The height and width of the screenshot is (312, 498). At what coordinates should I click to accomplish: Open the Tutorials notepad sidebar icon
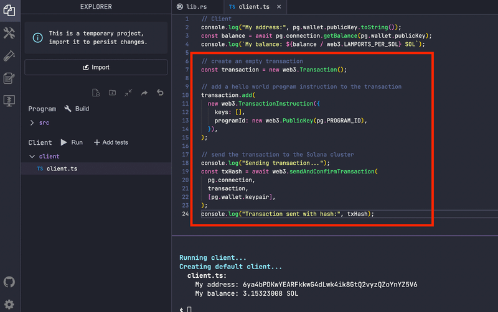(9, 78)
